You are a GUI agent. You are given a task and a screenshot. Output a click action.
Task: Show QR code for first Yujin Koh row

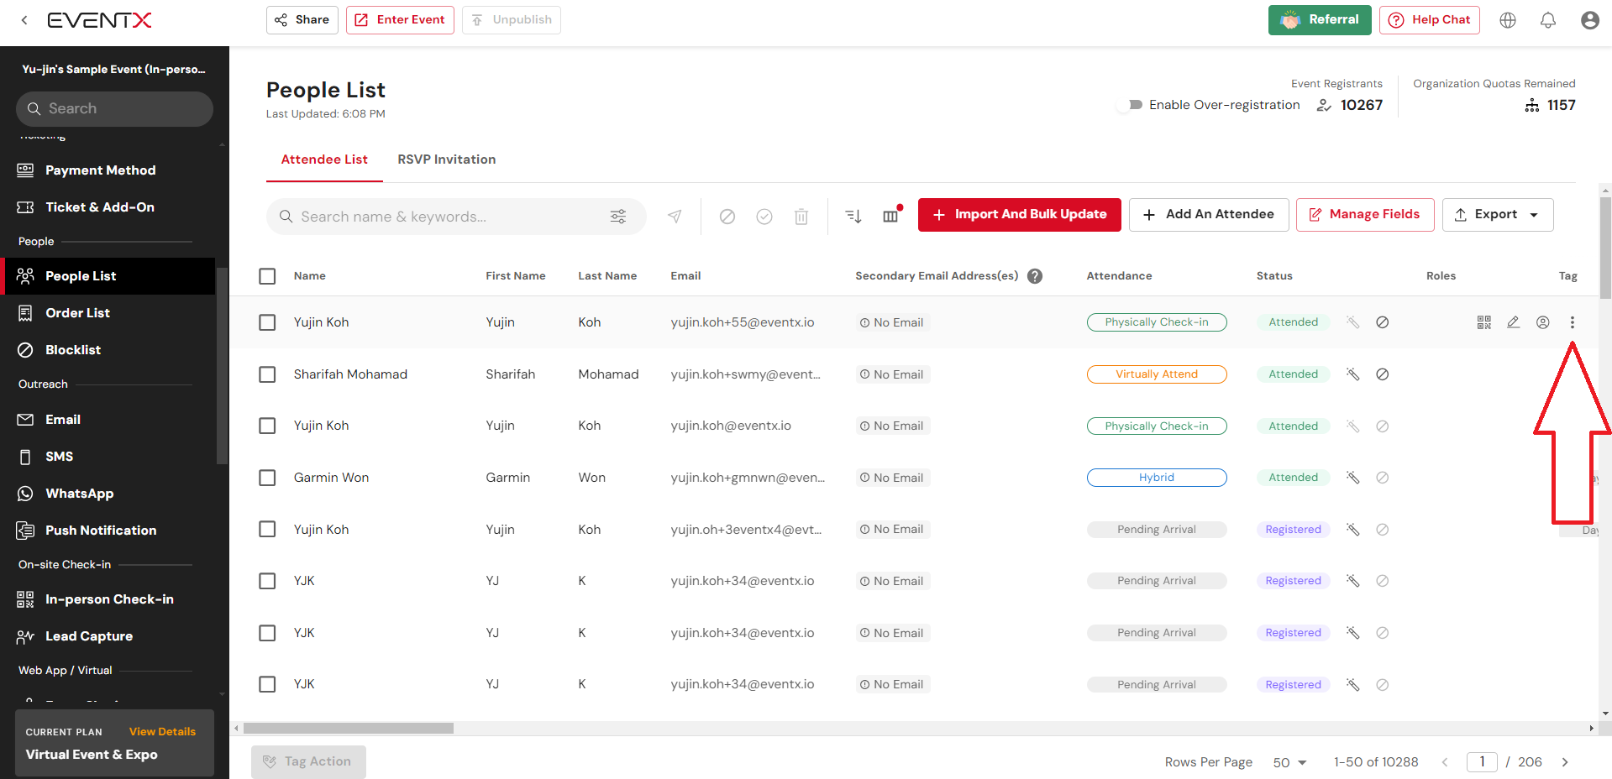(1484, 322)
